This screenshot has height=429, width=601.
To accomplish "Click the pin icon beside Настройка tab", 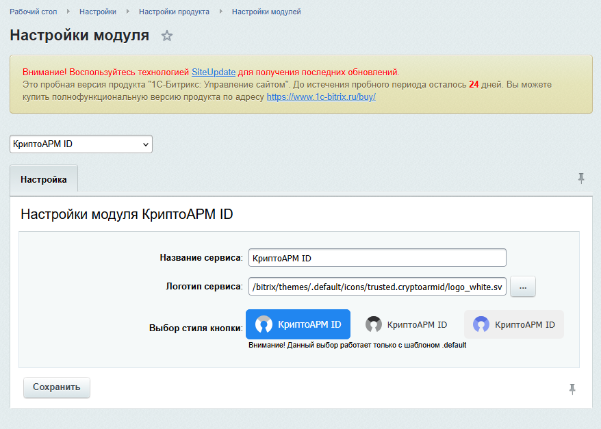I will [581, 179].
